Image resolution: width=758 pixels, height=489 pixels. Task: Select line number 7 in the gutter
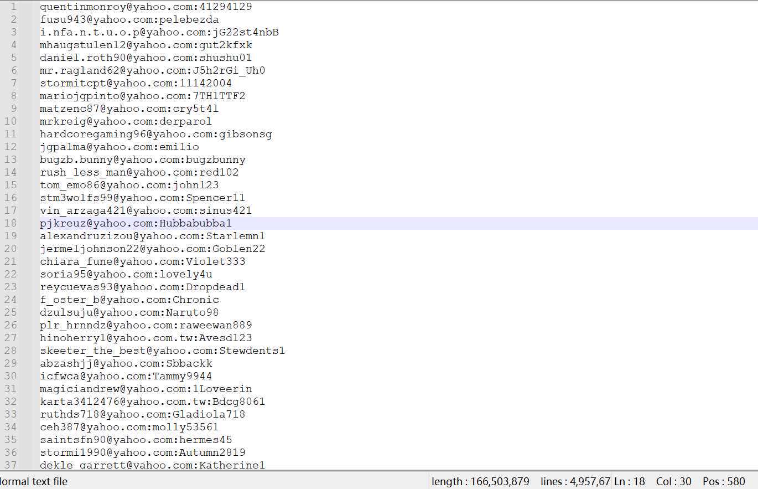(13, 83)
